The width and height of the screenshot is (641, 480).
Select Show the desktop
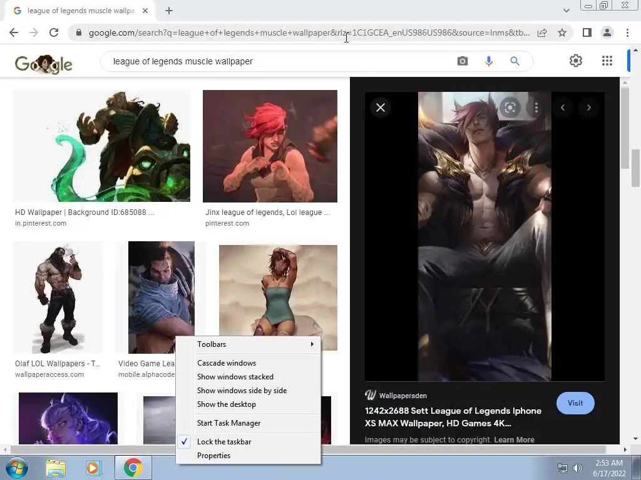click(248, 404)
